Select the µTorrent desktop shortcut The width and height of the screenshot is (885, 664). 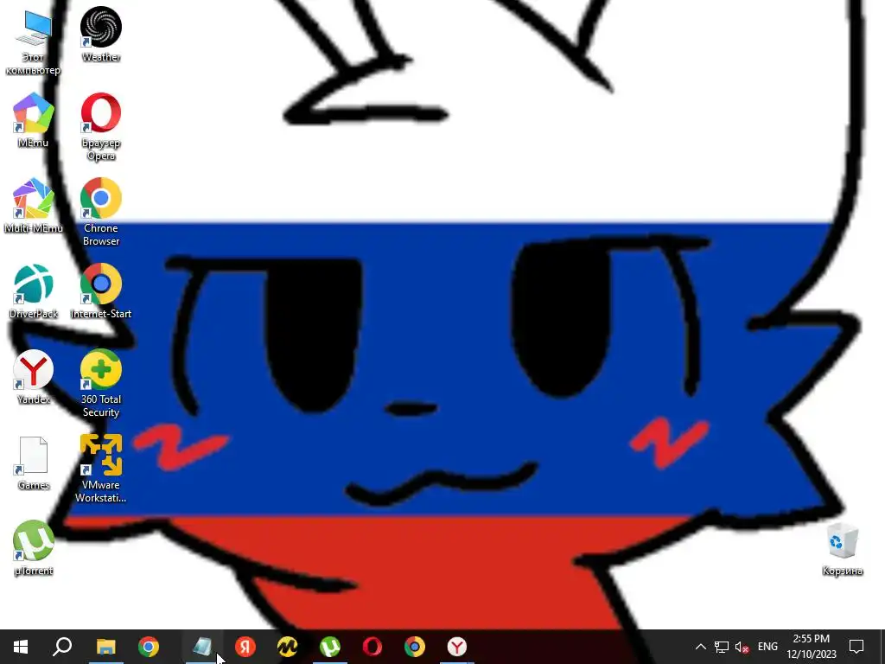point(33,547)
